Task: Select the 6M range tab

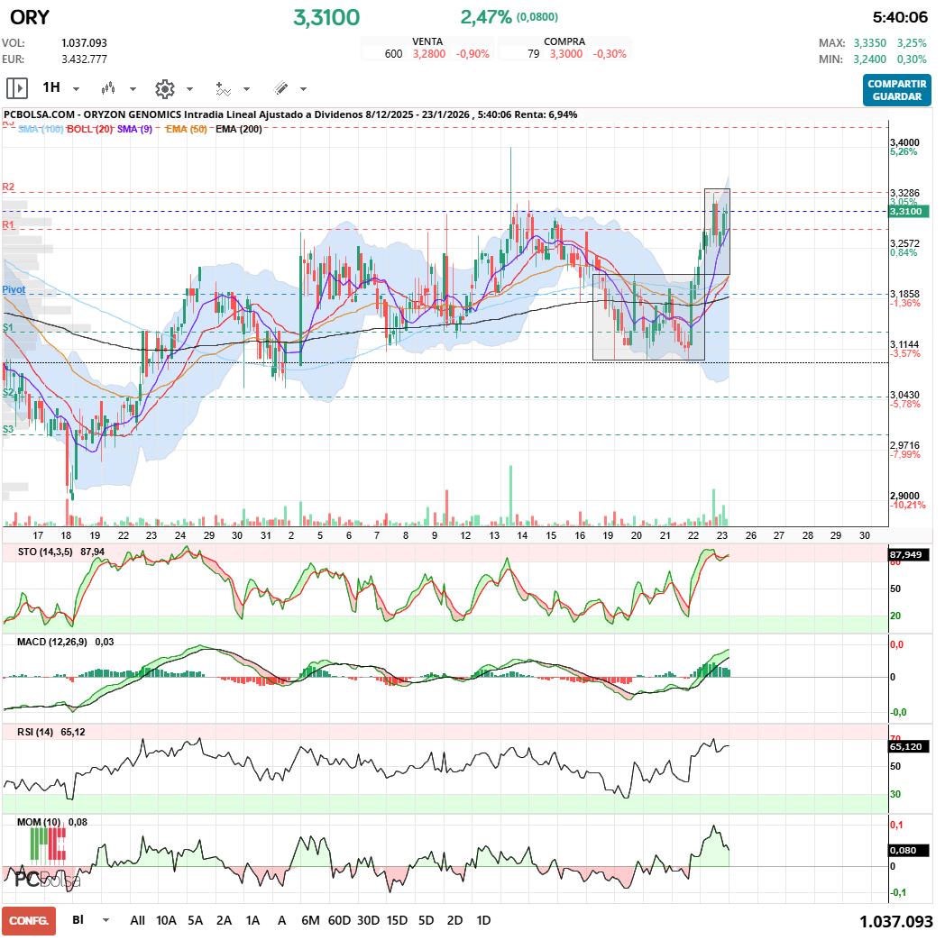Action: pyautogui.click(x=310, y=921)
